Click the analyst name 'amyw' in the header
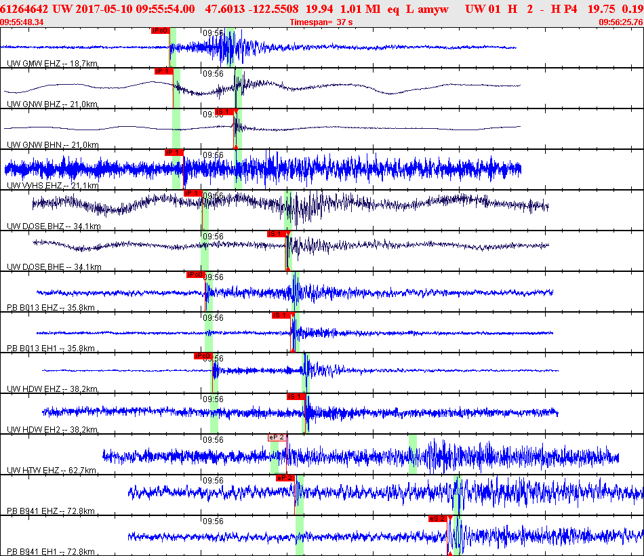The height and width of the screenshot is (556, 644). pyautogui.click(x=433, y=9)
